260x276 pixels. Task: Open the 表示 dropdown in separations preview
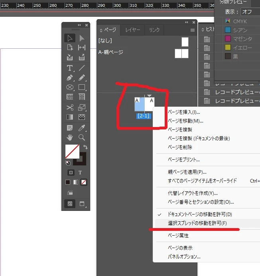coord(250,12)
